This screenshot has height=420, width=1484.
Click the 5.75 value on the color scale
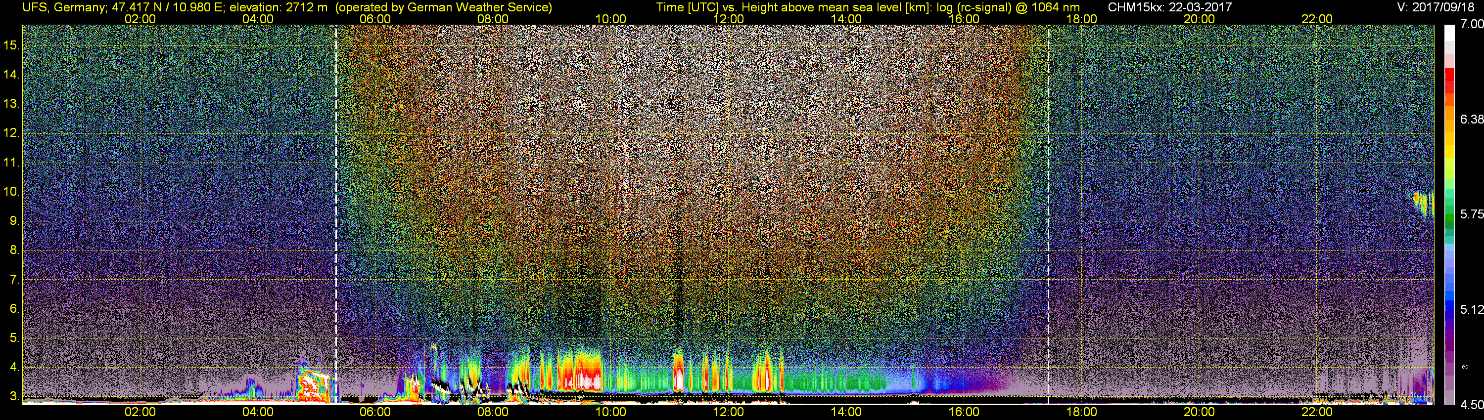(x=1471, y=214)
